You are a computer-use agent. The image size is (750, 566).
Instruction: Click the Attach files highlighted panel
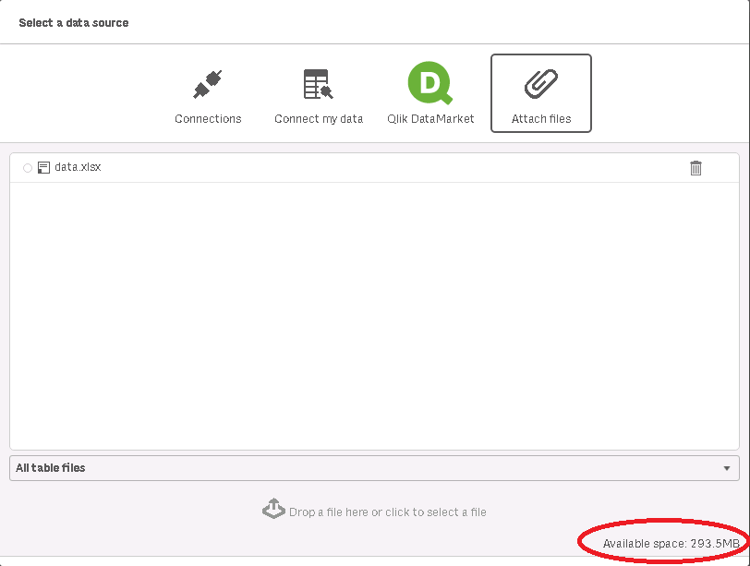pyautogui.click(x=540, y=92)
